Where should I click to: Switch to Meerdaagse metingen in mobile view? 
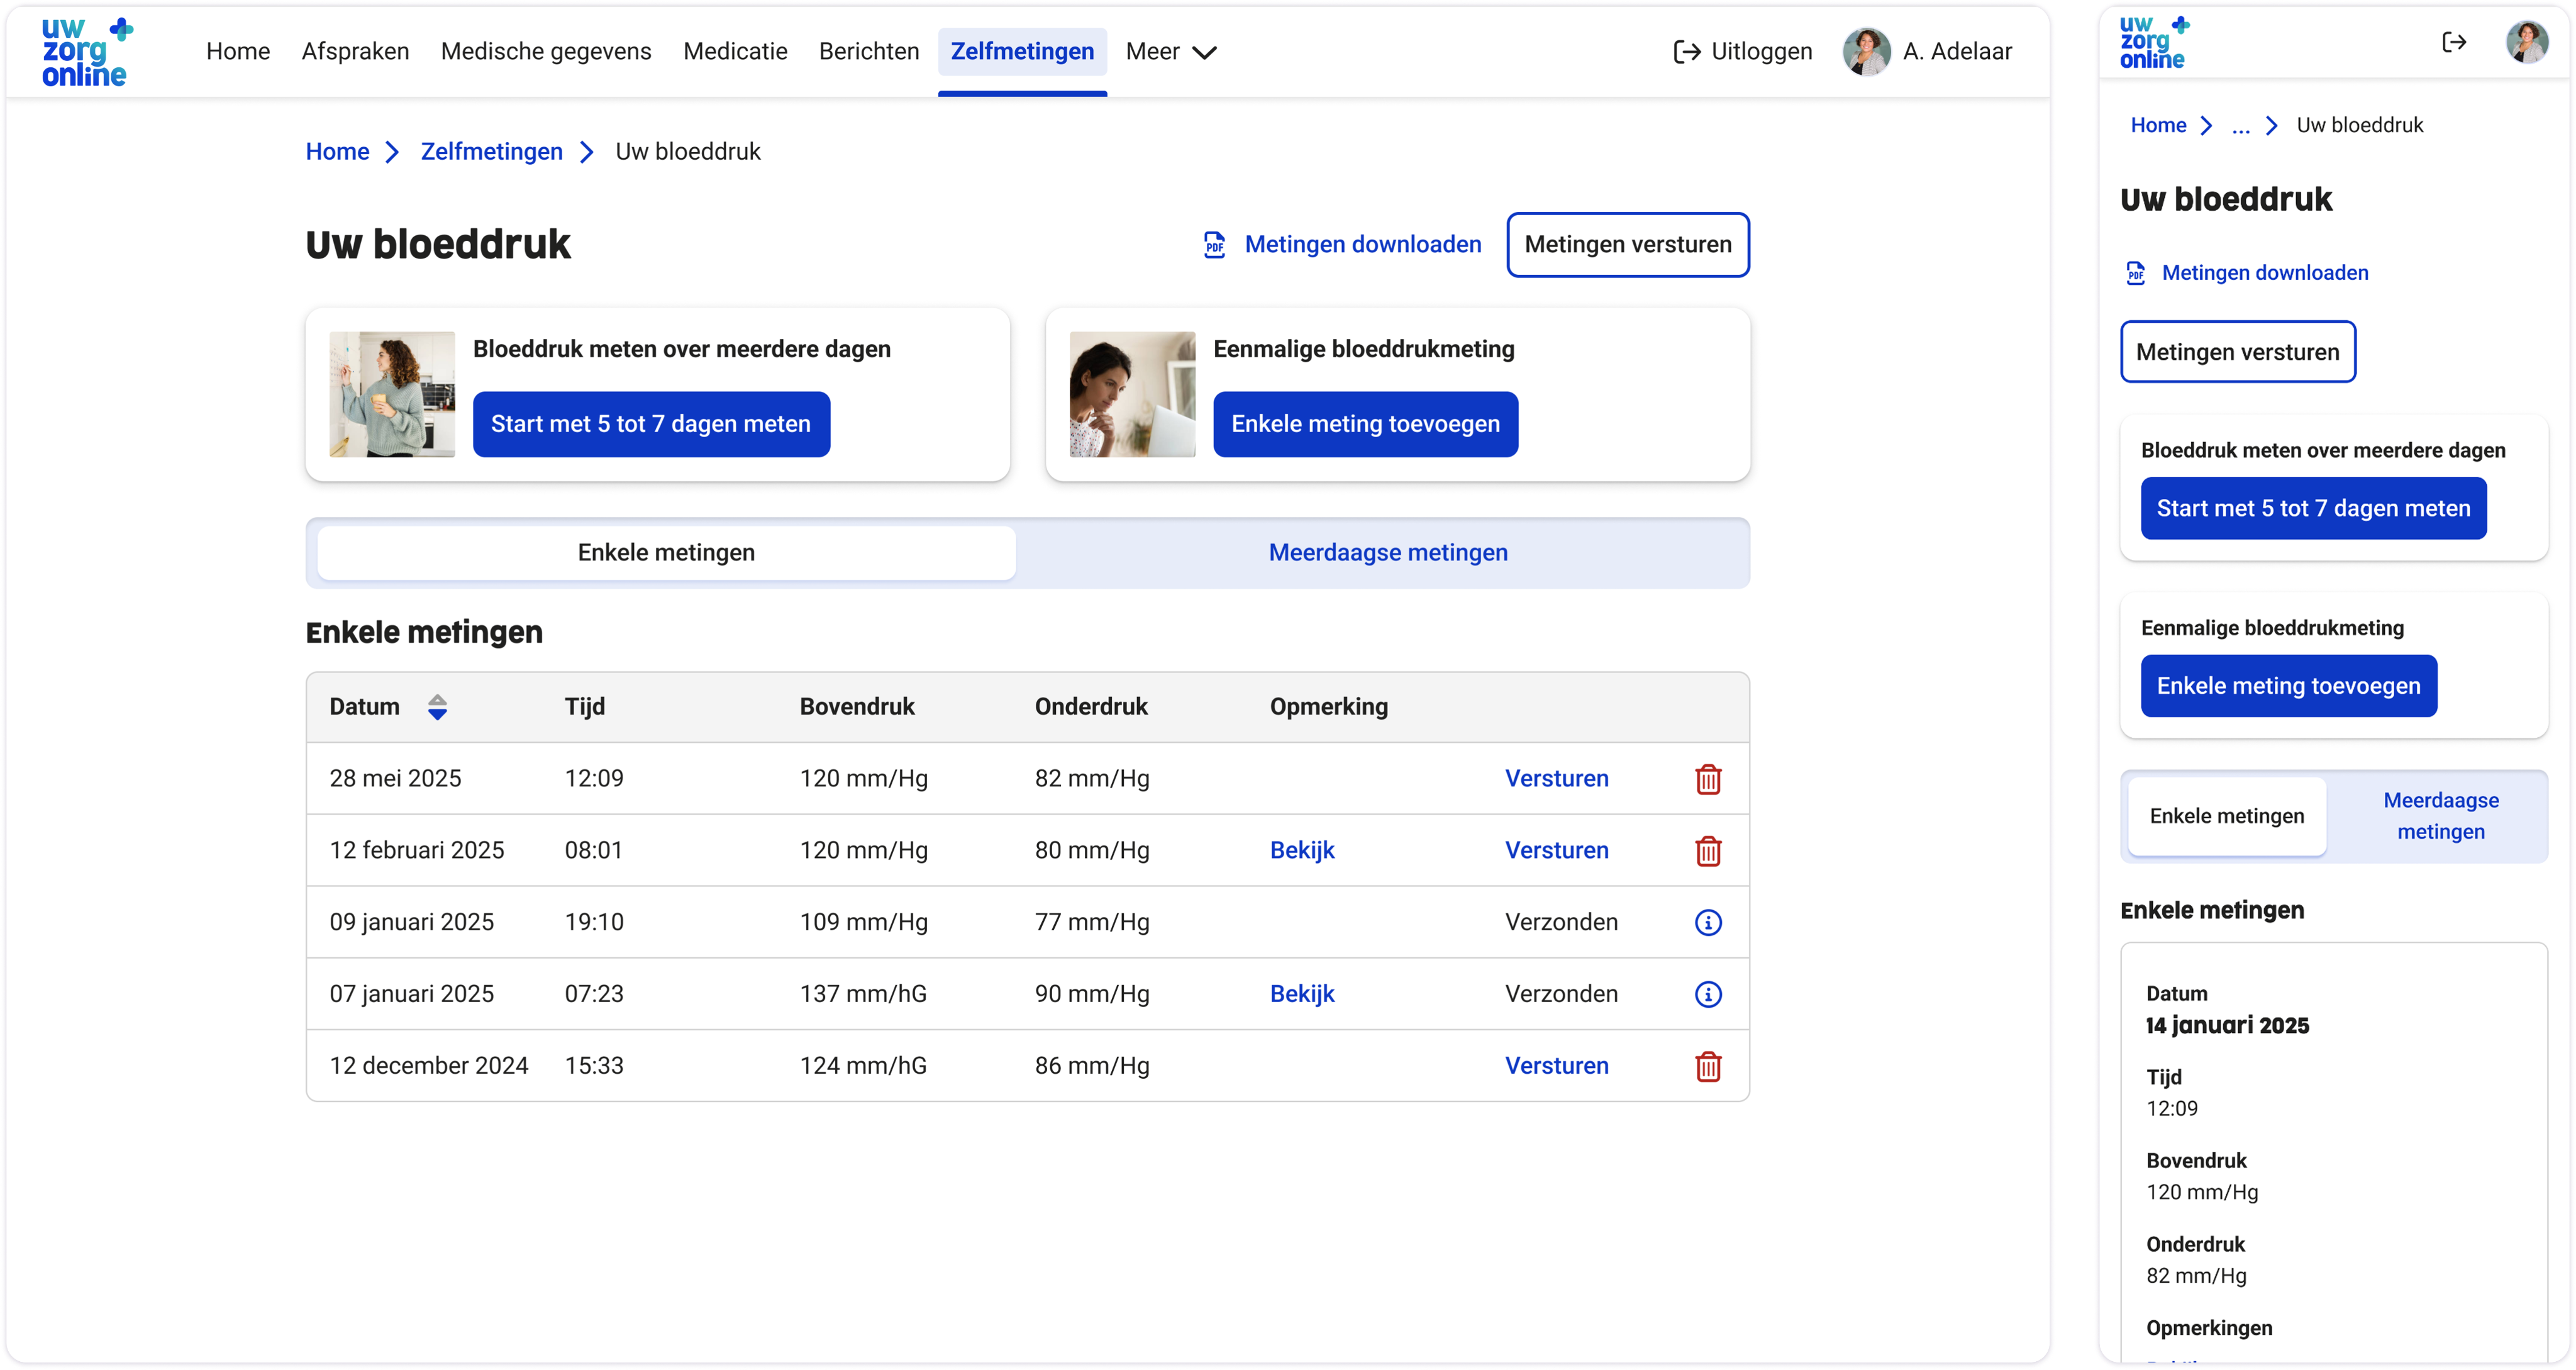pos(2440,816)
